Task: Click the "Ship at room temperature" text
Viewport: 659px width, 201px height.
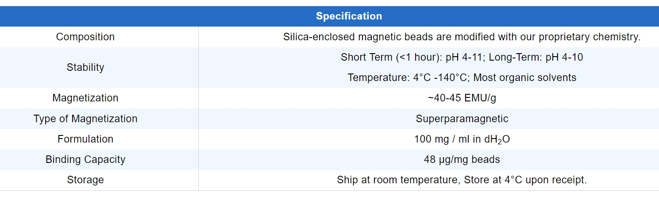Action: (397, 180)
